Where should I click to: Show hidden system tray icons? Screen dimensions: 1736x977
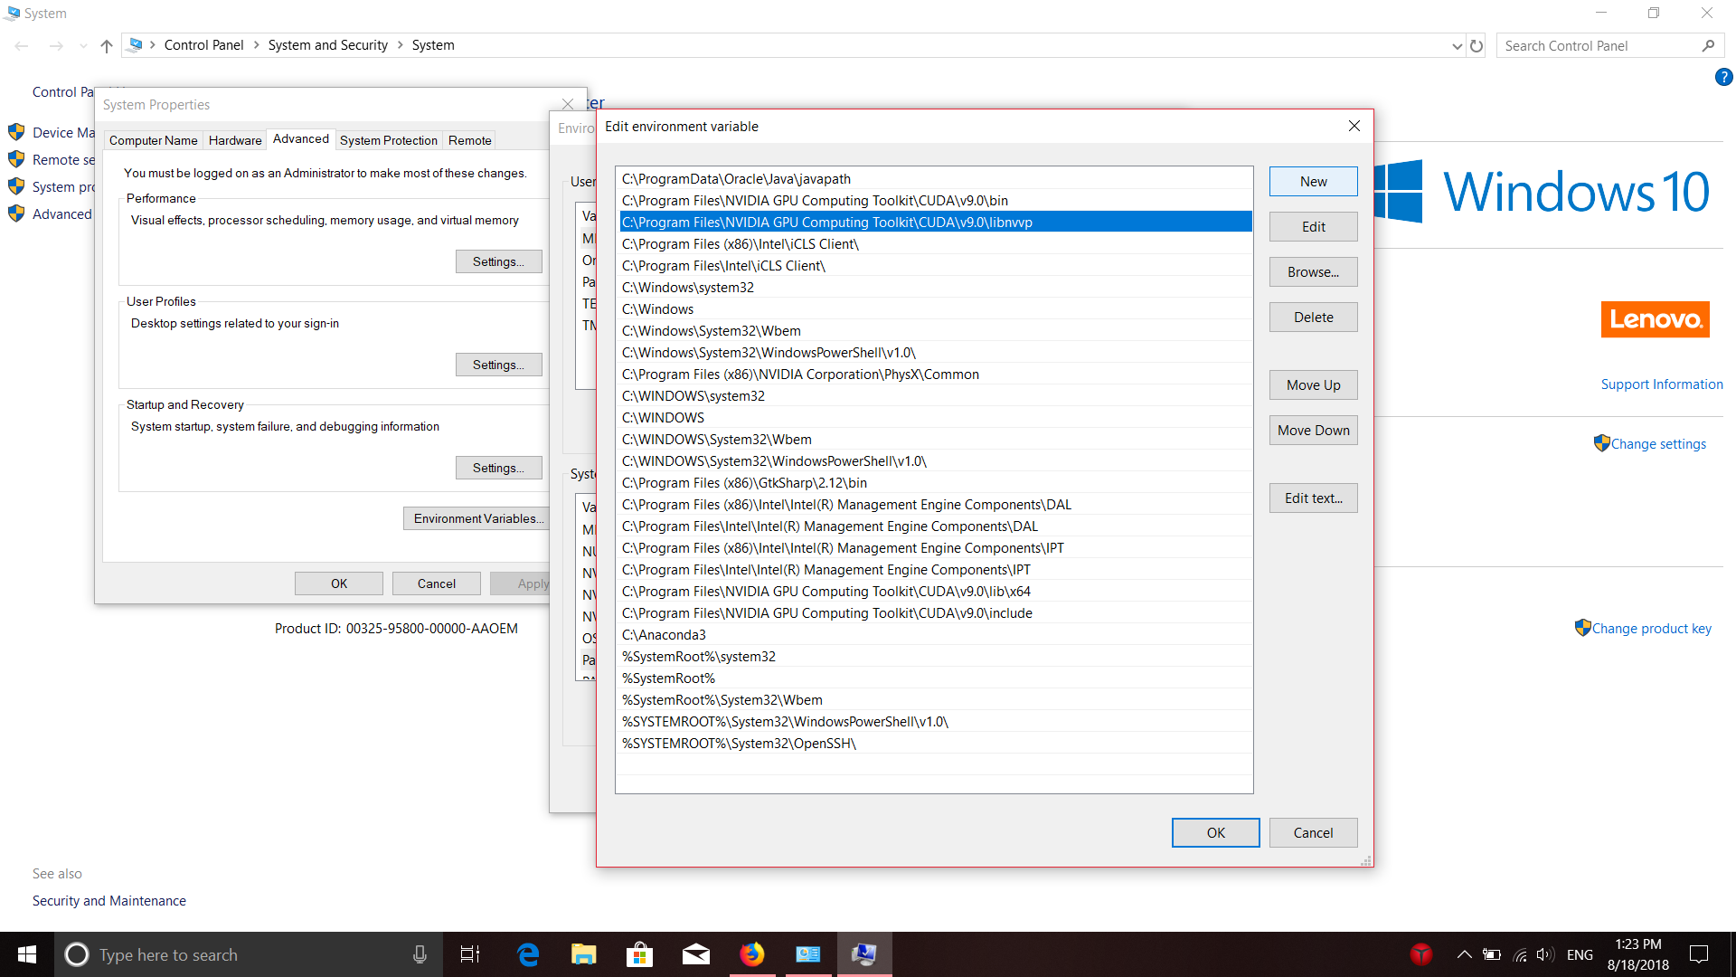1464,954
